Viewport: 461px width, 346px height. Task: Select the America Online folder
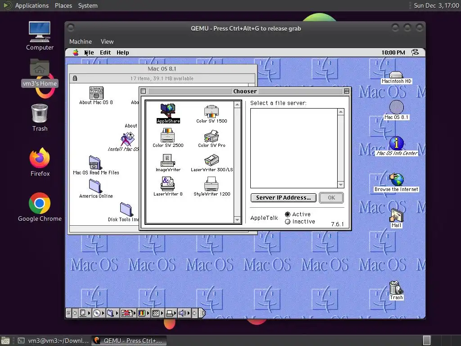tap(96, 189)
